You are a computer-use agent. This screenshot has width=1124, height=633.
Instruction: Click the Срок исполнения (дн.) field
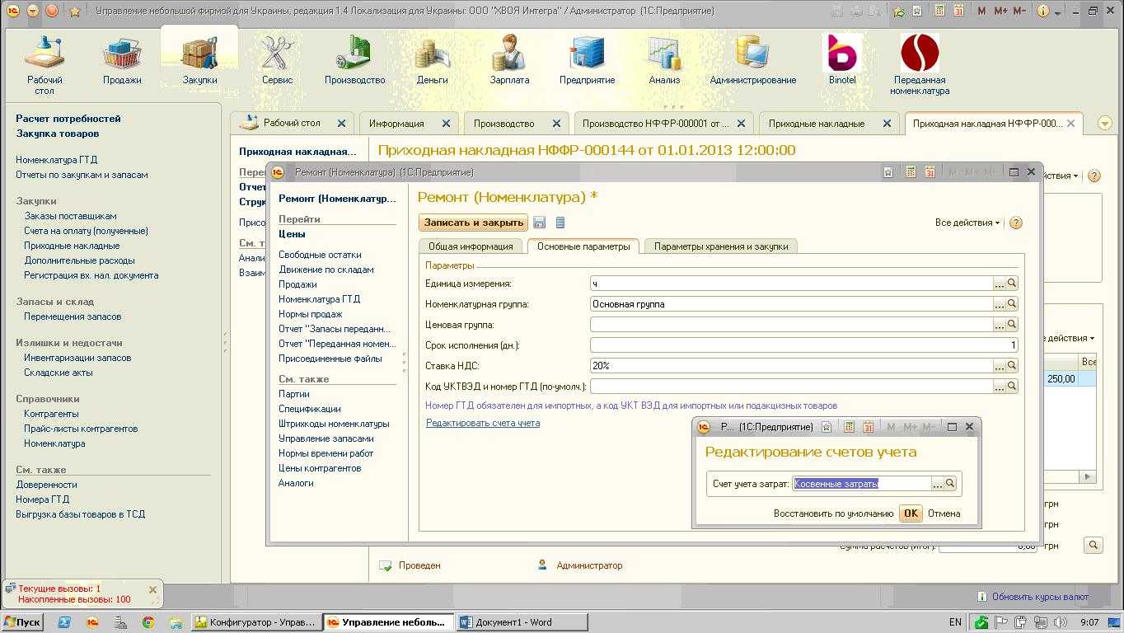pos(804,345)
